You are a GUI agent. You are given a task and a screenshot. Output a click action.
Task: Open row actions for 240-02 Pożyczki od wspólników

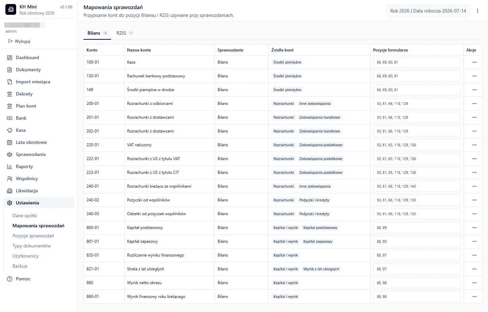pos(474,200)
